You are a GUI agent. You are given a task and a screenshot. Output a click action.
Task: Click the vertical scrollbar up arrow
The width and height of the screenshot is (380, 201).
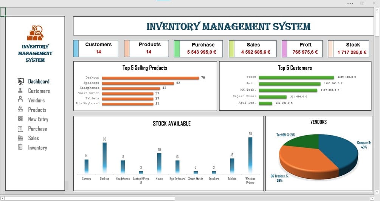tap(377, 10)
